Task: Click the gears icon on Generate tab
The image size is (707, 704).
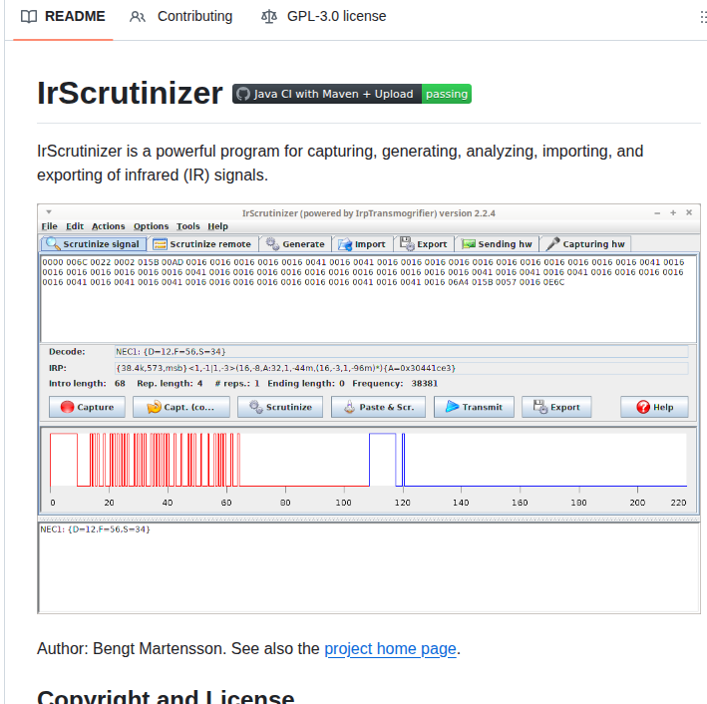Action: tap(272, 243)
